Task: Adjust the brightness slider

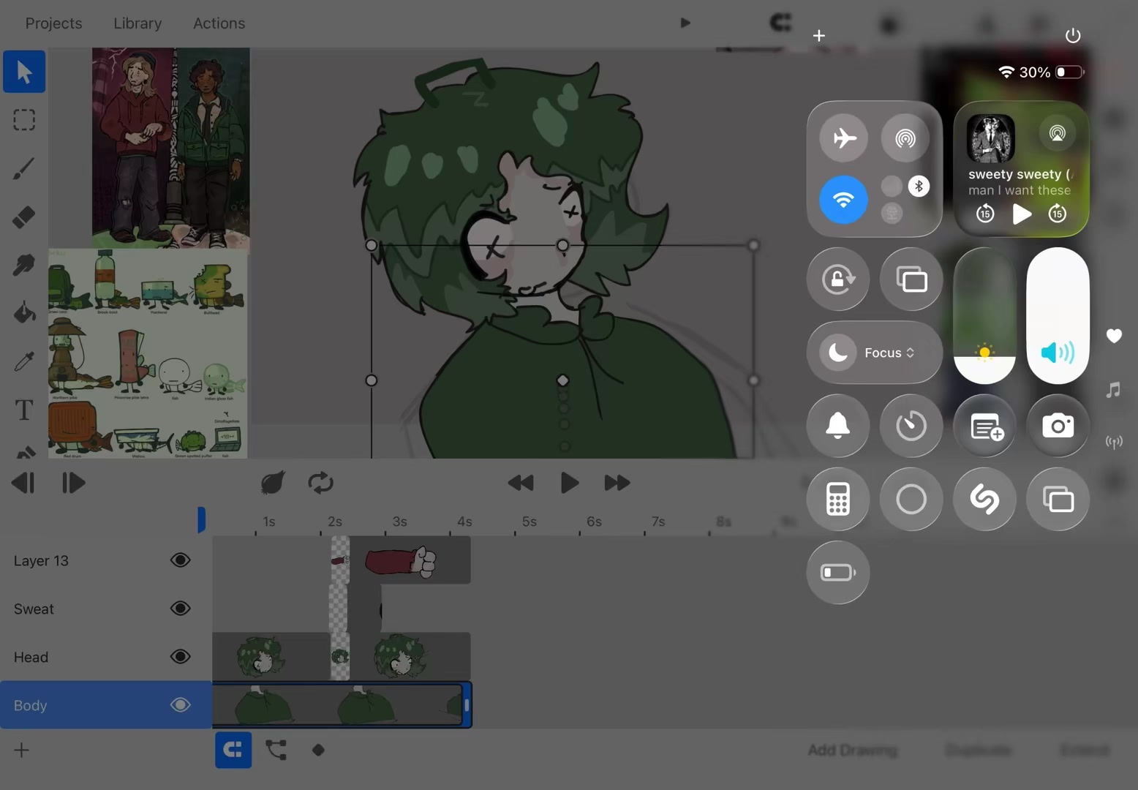Action: [x=984, y=315]
